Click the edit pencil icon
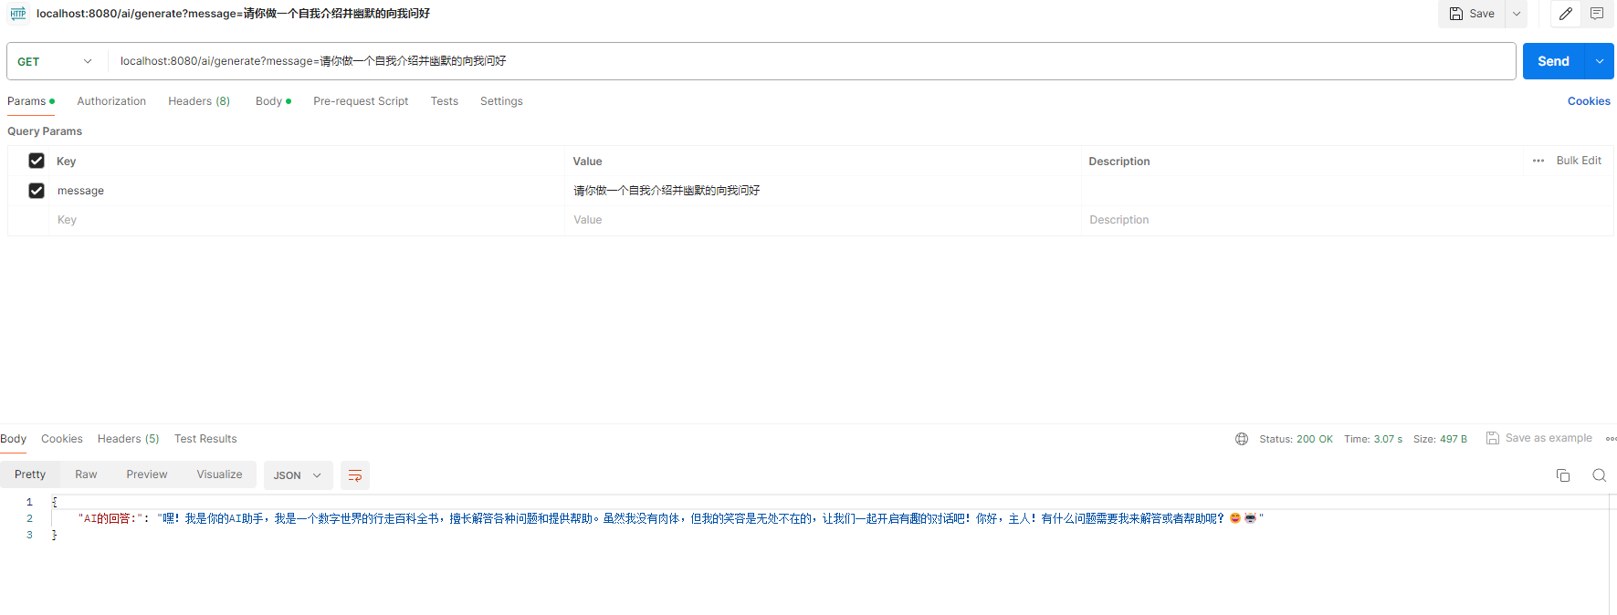 pyautogui.click(x=1565, y=14)
